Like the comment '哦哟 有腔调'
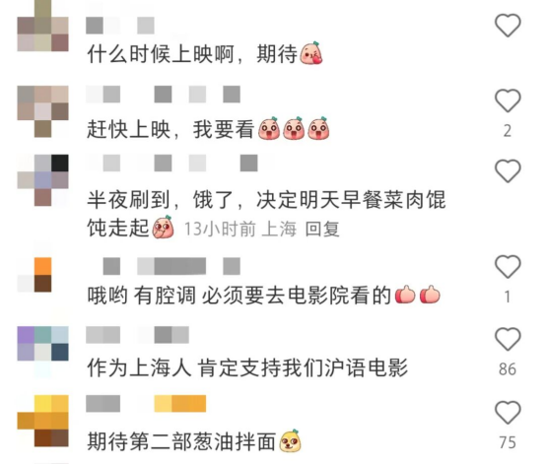 click(508, 267)
